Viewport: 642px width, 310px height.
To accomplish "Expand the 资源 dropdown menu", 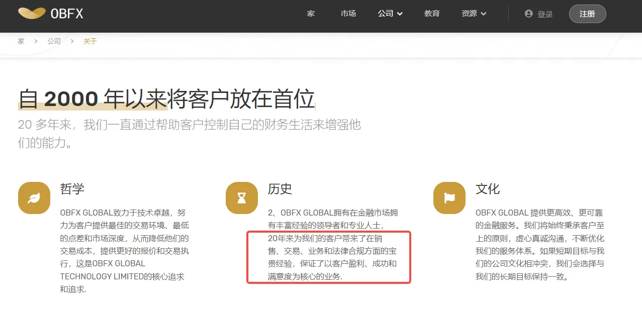I will click(x=474, y=14).
